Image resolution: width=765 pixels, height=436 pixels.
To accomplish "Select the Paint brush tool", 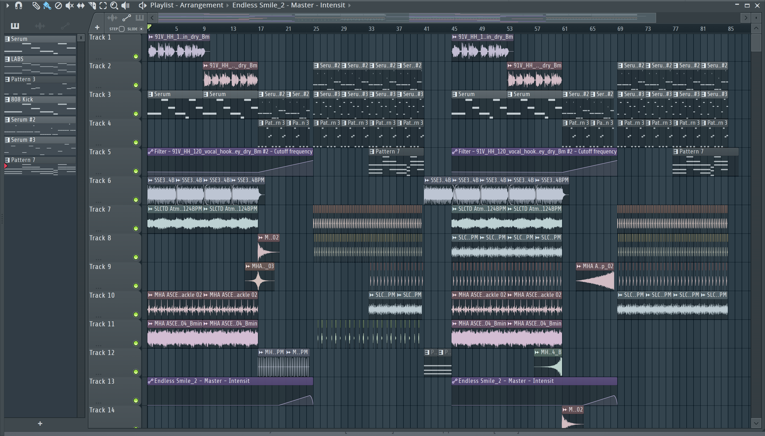I will pos(47,5).
